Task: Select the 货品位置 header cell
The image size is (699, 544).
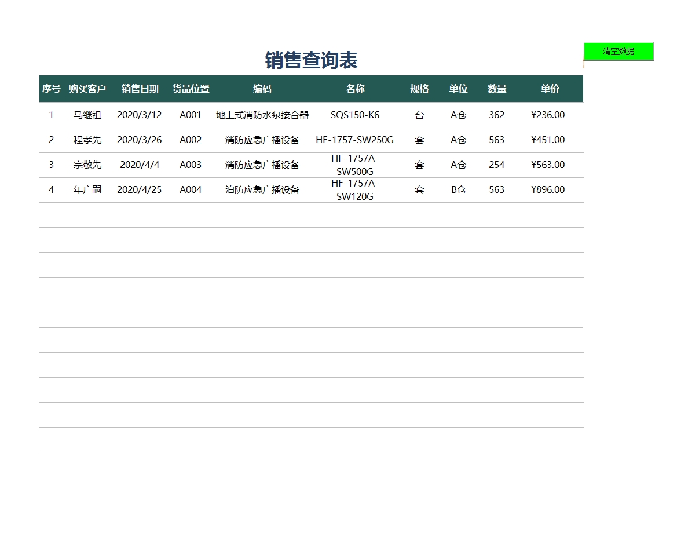Action: pyautogui.click(x=191, y=89)
